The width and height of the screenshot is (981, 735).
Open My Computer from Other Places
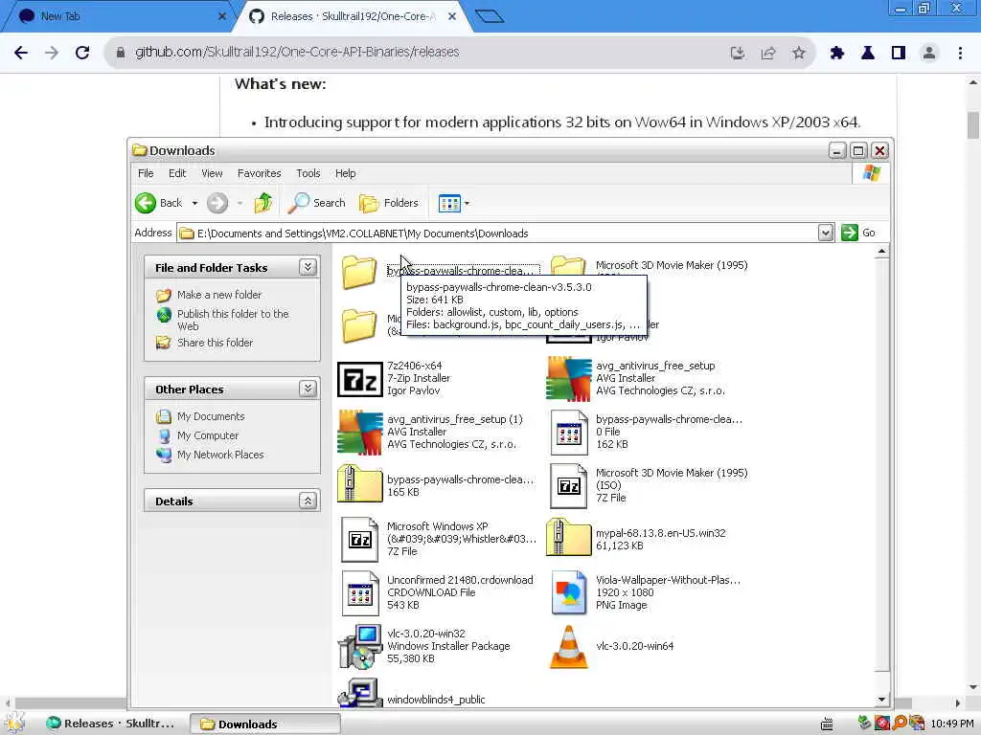208,435
